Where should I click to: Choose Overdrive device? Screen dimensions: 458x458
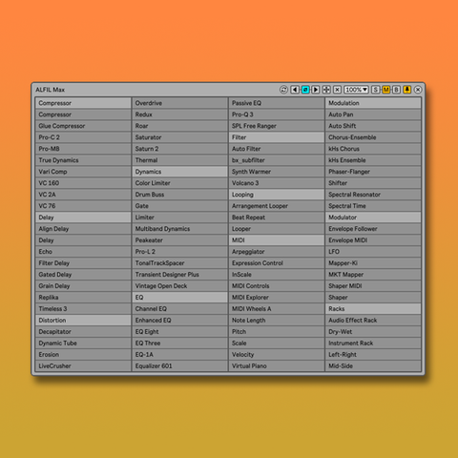tap(180, 103)
